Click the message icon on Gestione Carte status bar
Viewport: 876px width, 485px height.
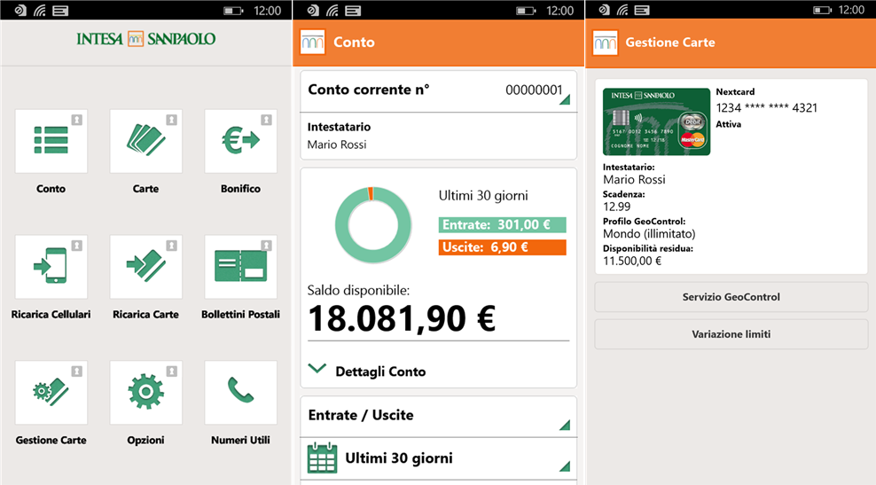[643, 10]
